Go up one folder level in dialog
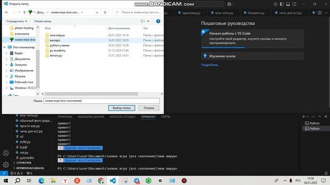Viewport: 330px width, 185px height. click(24, 12)
